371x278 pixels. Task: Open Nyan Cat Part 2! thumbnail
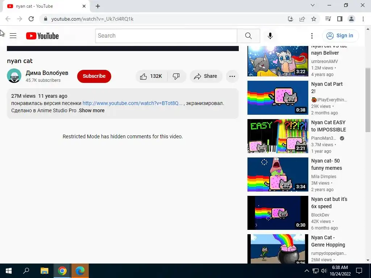point(278,98)
